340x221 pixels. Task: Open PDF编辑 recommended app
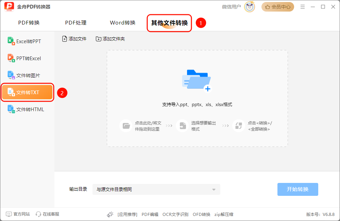[x=150, y=215]
